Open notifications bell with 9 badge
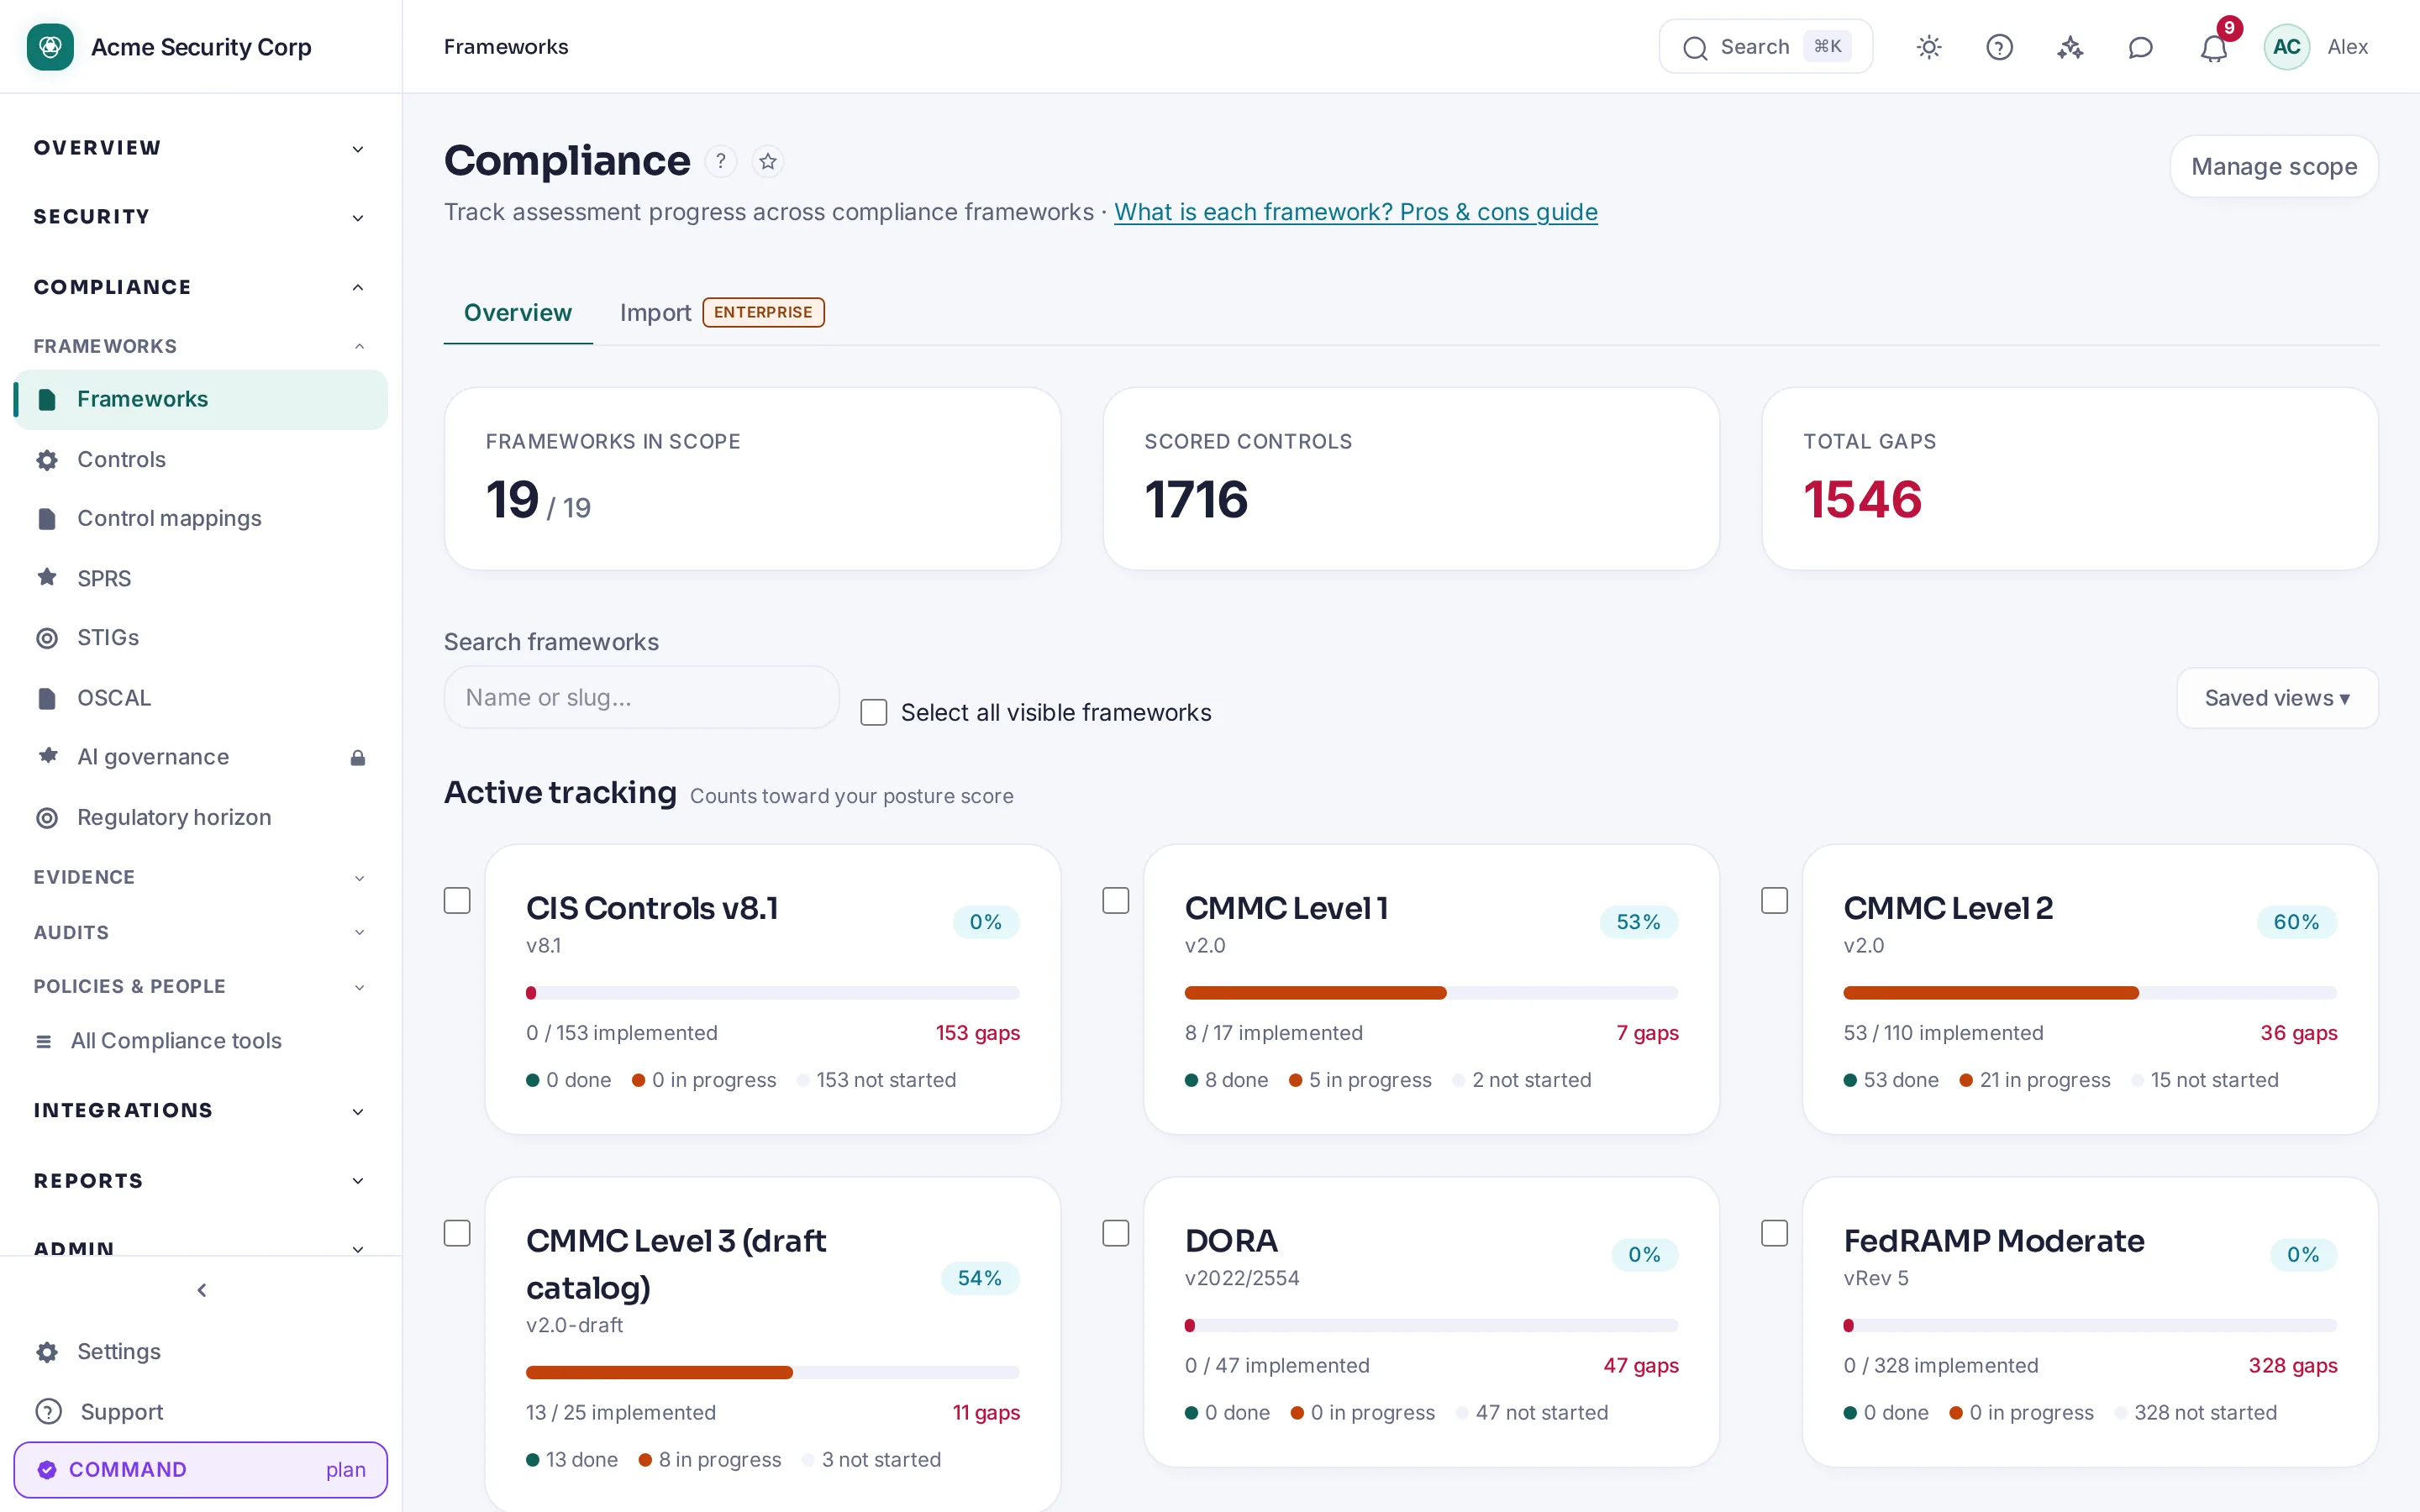 pyautogui.click(x=2214, y=47)
